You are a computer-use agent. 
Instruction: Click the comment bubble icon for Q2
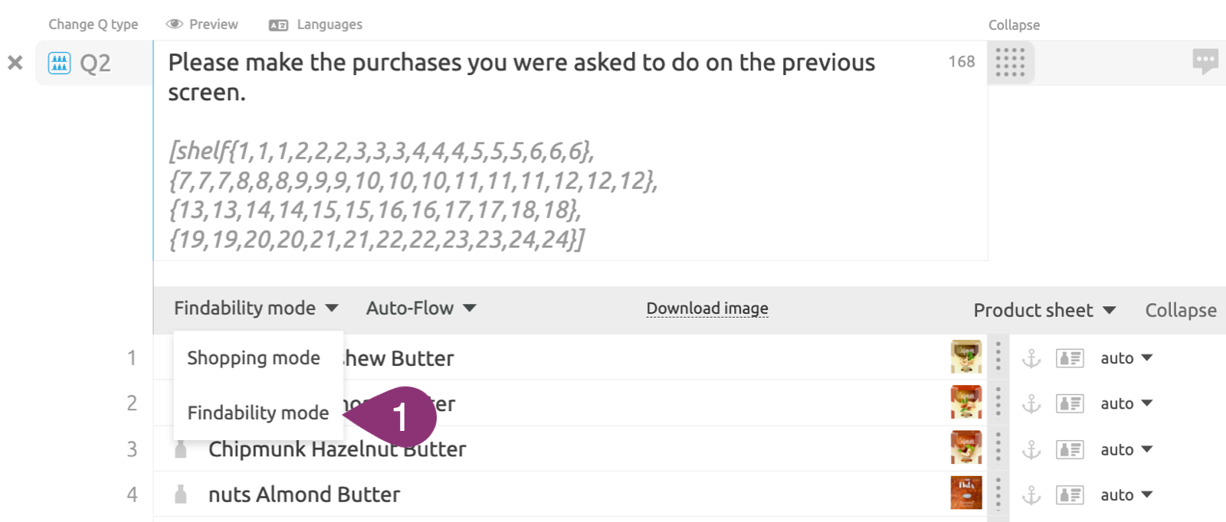pyautogui.click(x=1205, y=60)
